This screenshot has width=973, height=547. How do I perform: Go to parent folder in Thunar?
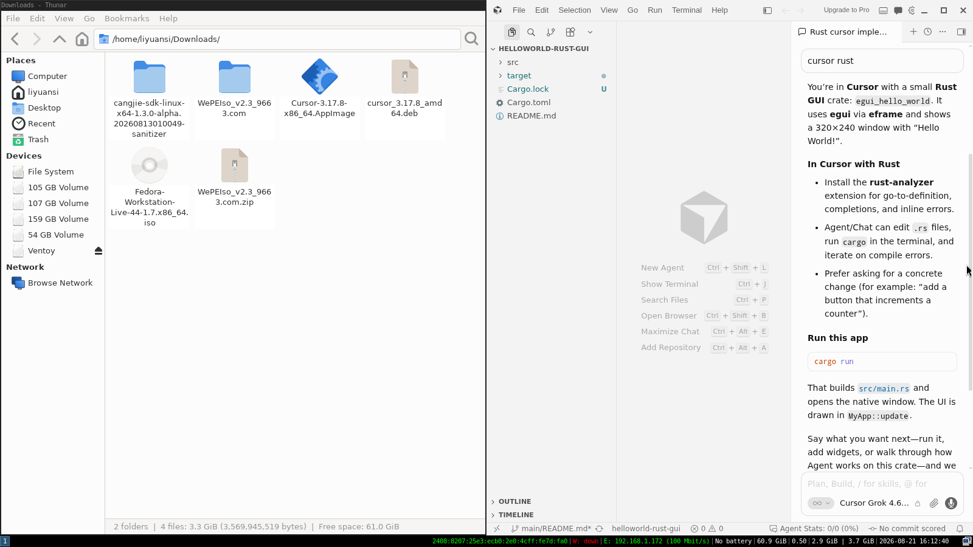(59, 39)
